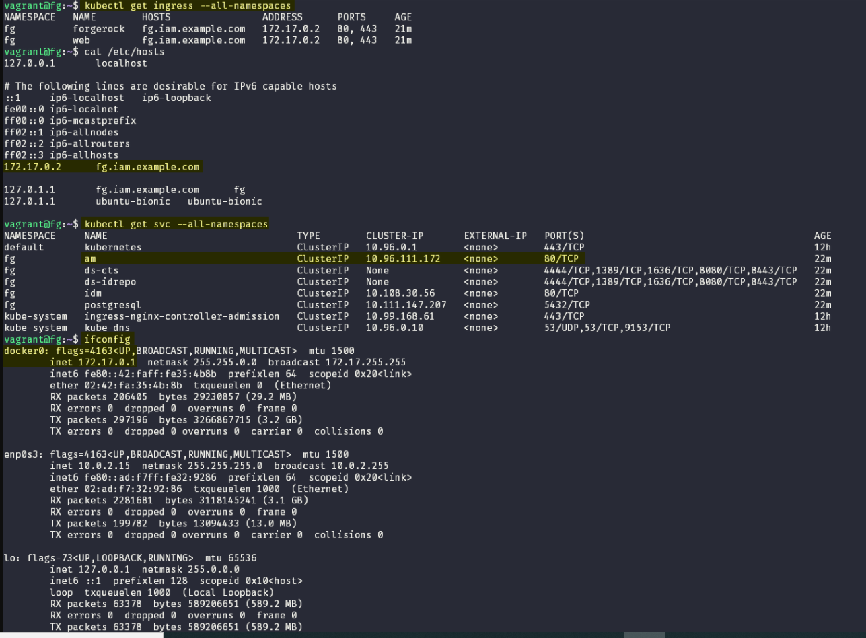The image size is (866, 638).
Task: Click the 'kube-dns' service name
Action: point(107,328)
